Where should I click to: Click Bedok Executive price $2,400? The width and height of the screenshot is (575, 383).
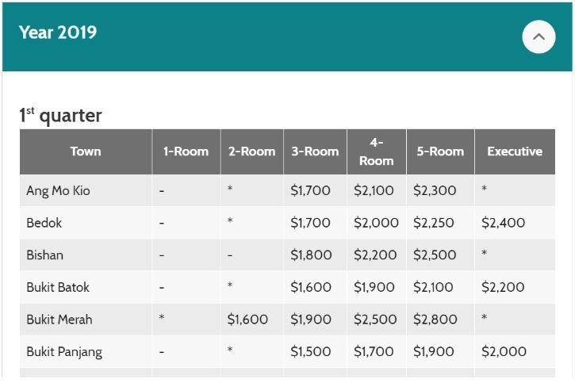coord(503,223)
